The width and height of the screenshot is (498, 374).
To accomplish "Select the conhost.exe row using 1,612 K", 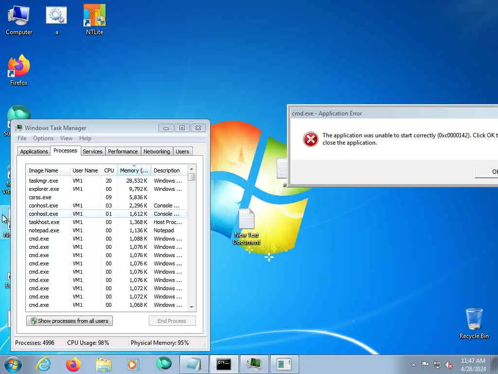I will point(107,214).
